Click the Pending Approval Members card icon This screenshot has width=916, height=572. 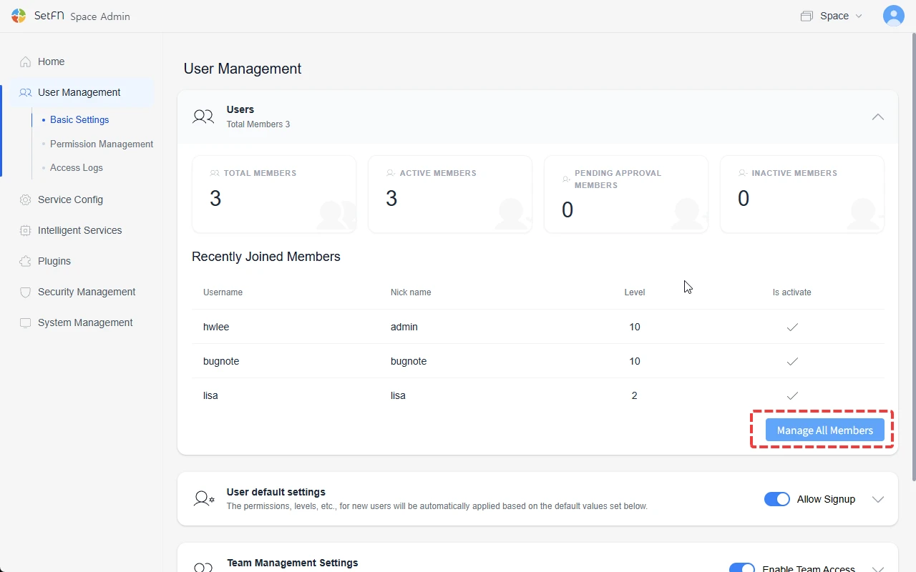[566, 179]
